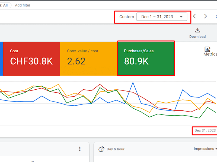Click the Day & hour clock icon
The height and width of the screenshot is (162, 217).
pos(101,149)
